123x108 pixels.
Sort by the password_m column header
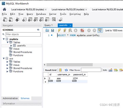click(79, 75)
